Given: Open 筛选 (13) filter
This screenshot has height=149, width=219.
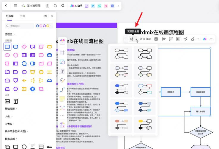Looking at the screenshot, I should (x=145, y=39).
